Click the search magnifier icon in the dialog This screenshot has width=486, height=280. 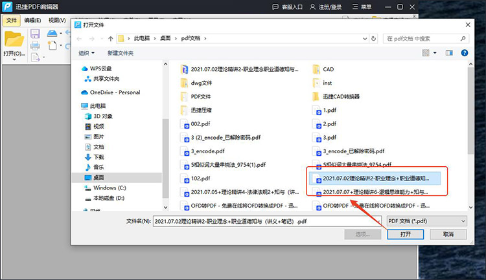[463, 39]
